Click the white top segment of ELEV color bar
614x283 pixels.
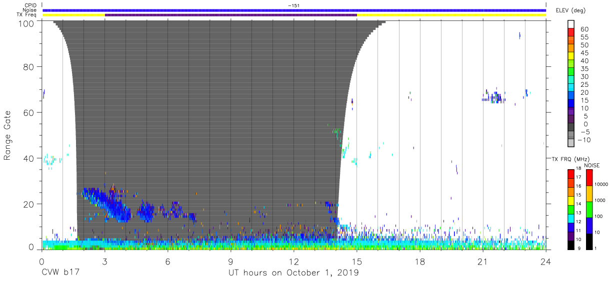(x=570, y=24)
